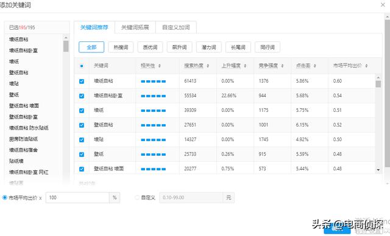
Task: Select the 自定义 radio option
Action: coord(136,198)
